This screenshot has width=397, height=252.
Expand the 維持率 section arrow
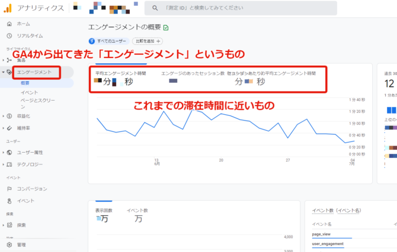click(x=4, y=128)
